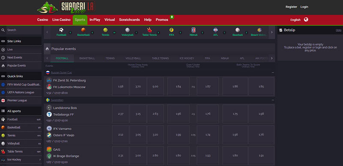
Task: Click the Shangri La Live logo
Action: pyautogui.click(x=66, y=7)
